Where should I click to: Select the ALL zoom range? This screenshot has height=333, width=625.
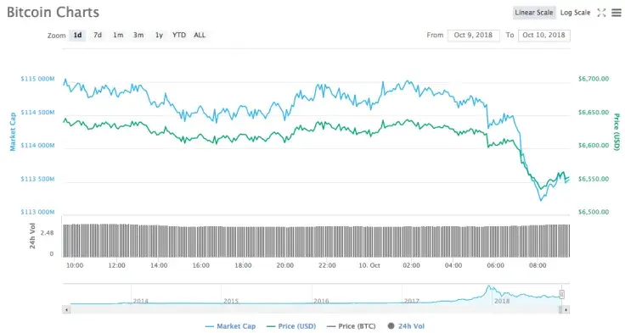200,35
